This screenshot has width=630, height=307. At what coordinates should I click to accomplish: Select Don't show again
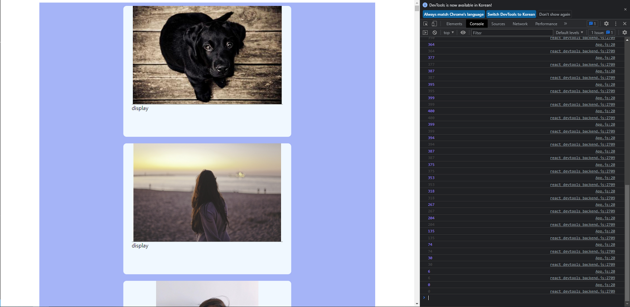(555, 14)
